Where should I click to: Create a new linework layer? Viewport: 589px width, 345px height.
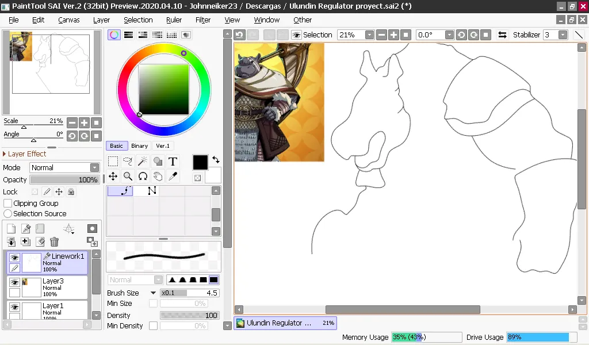26,229
